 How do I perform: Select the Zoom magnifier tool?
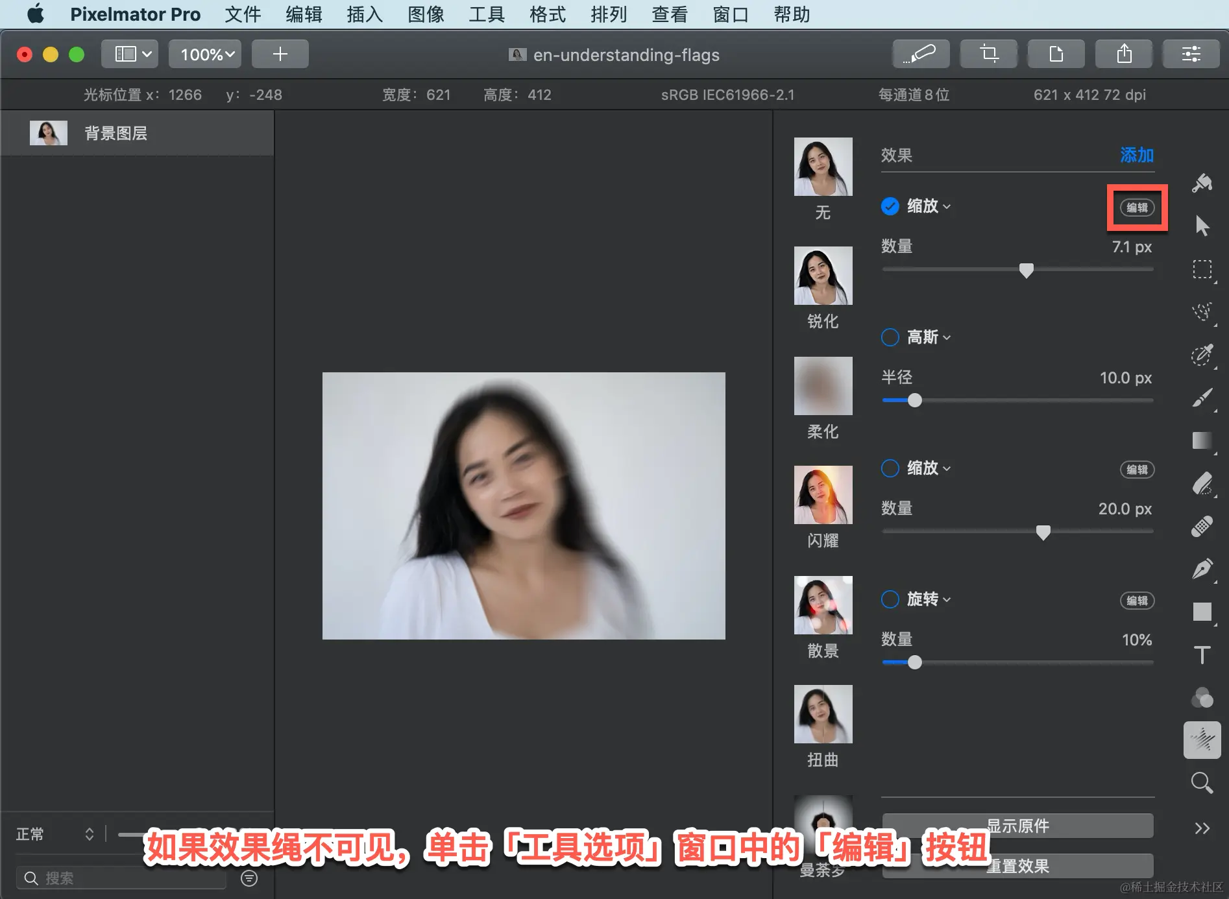click(1202, 783)
